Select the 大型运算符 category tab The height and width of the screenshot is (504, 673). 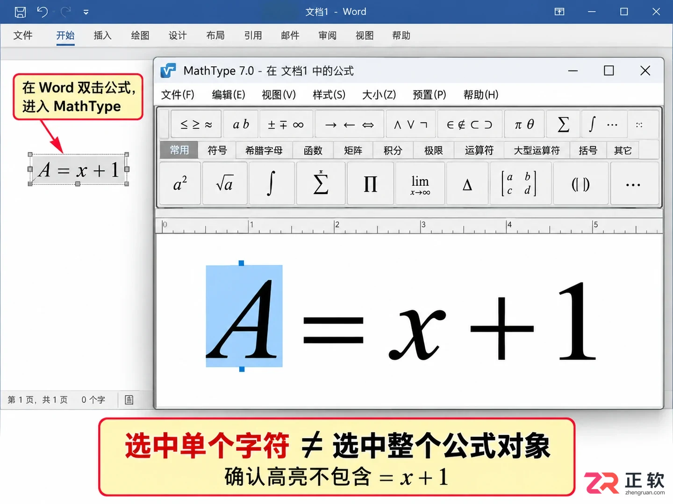[x=537, y=150]
